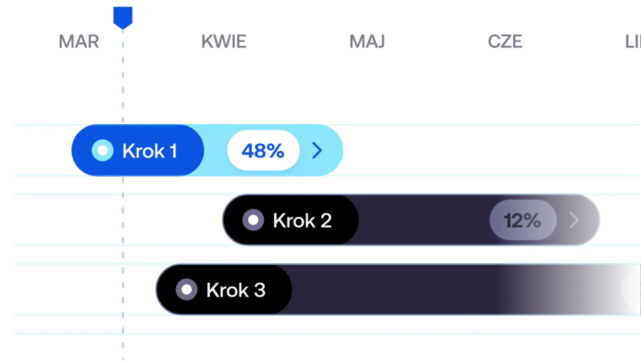This screenshot has height=361, width=641.
Task: Select the Krok 3 black label pill
Action: 224,290
